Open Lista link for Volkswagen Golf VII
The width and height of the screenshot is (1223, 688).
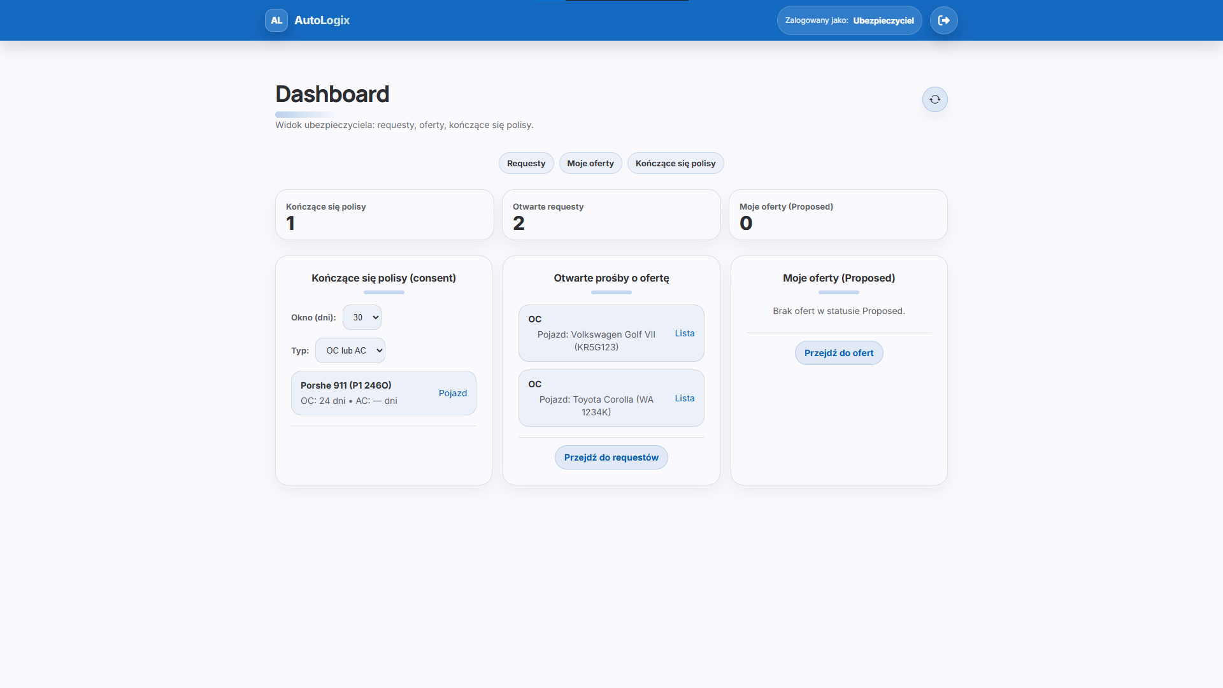click(x=685, y=333)
